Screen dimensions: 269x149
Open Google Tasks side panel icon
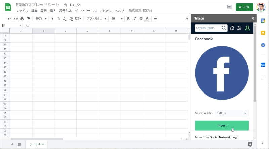[263, 45]
